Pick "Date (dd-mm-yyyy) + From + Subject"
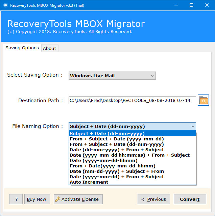Viewport: 215px width, 216px height. pos(132,150)
